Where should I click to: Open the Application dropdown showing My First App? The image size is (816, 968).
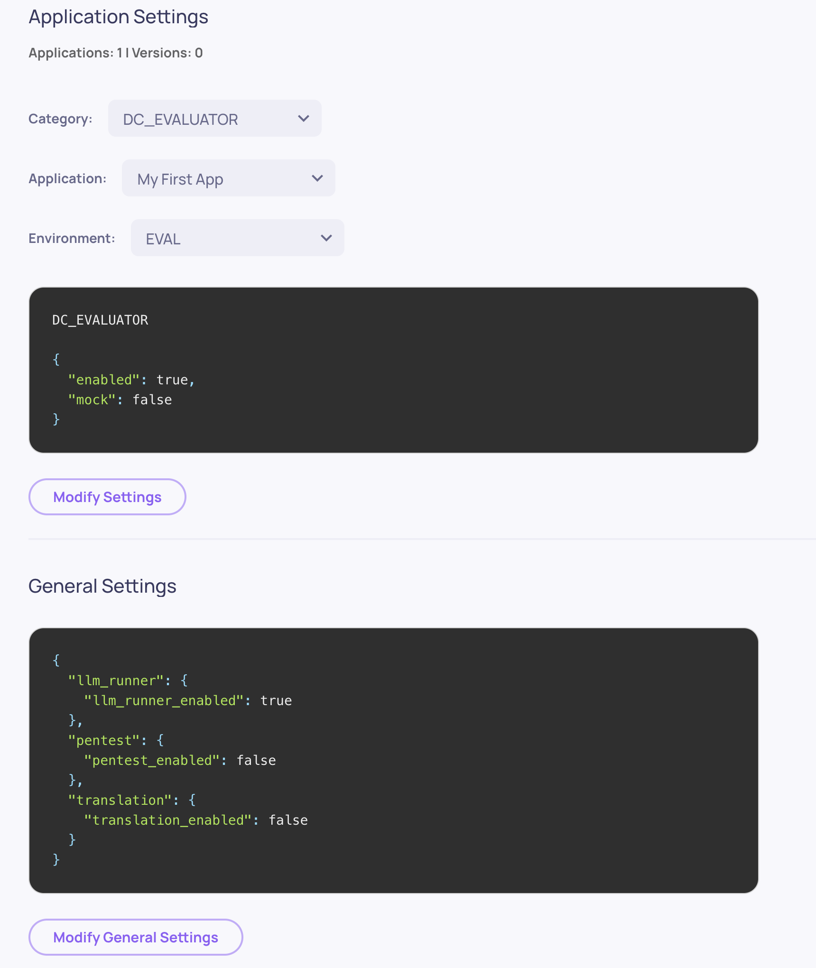228,178
